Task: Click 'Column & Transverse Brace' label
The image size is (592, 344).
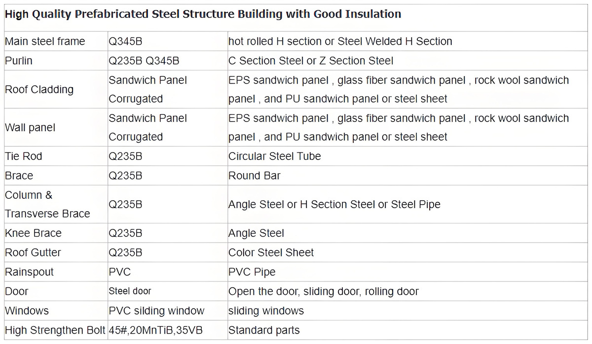Action: [56, 204]
